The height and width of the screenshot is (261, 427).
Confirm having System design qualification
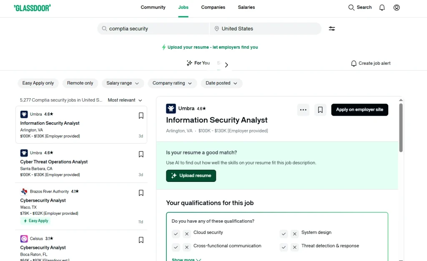(284, 234)
